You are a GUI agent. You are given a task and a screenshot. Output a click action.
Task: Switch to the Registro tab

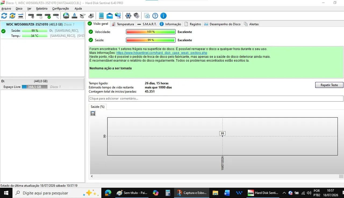click(x=193, y=24)
